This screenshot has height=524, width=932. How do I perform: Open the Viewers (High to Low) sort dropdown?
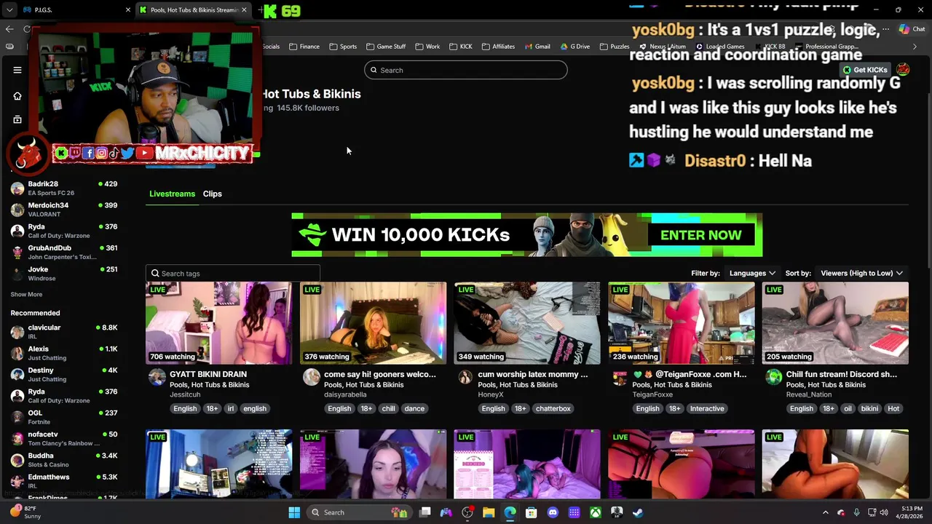(862, 273)
